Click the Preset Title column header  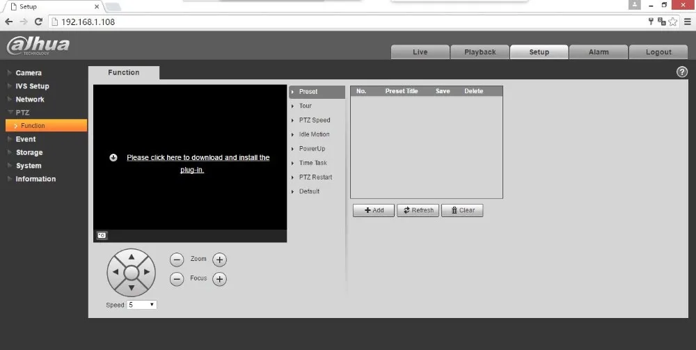click(x=402, y=91)
